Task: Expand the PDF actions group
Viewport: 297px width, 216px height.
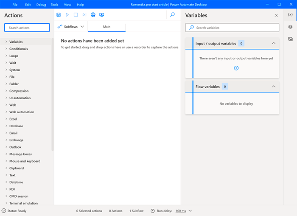Action: pyautogui.click(x=6, y=189)
